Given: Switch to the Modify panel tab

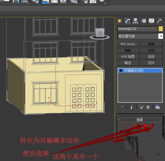Looking at the screenshot, I should tap(127, 21).
